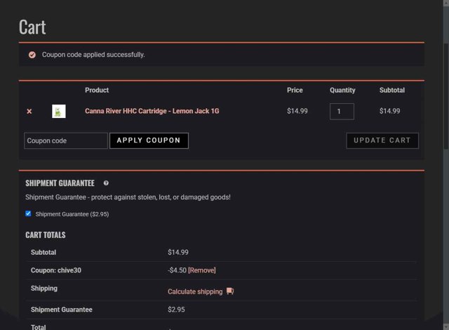Click the $14.99 price cell
This screenshot has height=330, width=449.
(297, 111)
